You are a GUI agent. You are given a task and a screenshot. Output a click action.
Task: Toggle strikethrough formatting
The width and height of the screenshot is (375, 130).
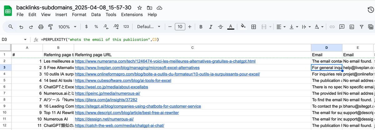(221, 27)
